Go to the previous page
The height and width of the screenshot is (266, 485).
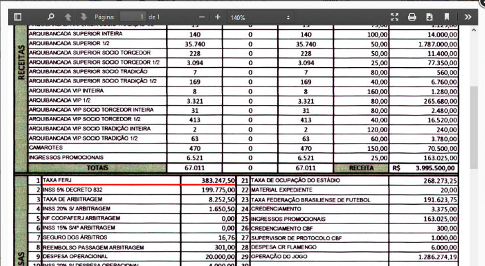click(x=68, y=16)
